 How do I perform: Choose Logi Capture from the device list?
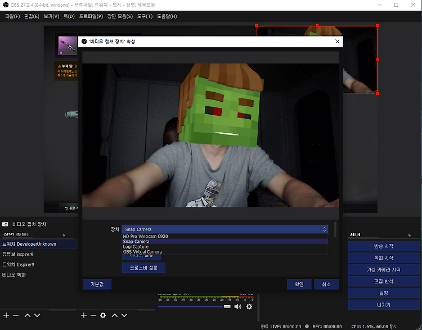click(225, 247)
